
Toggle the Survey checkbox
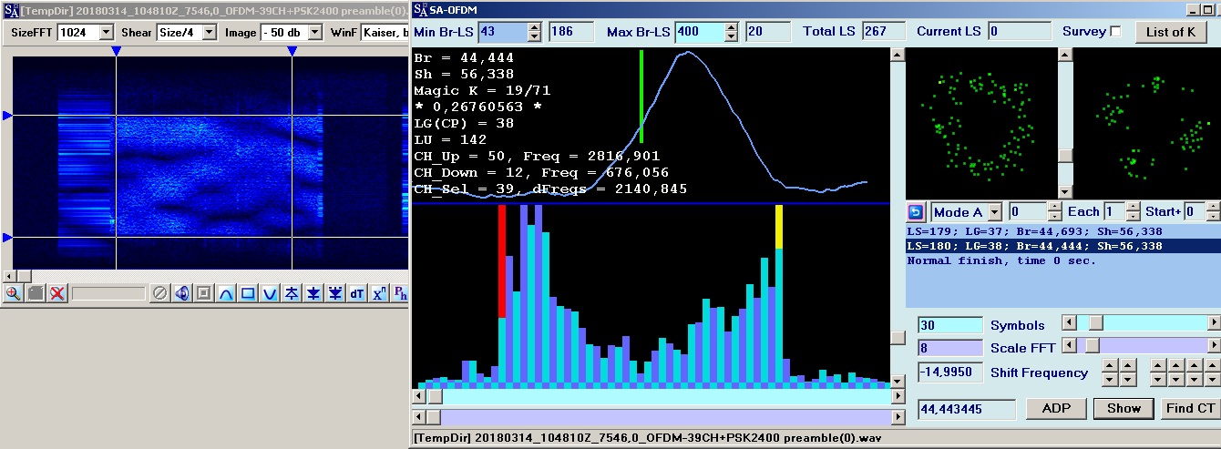pyautogui.click(x=1115, y=32)
